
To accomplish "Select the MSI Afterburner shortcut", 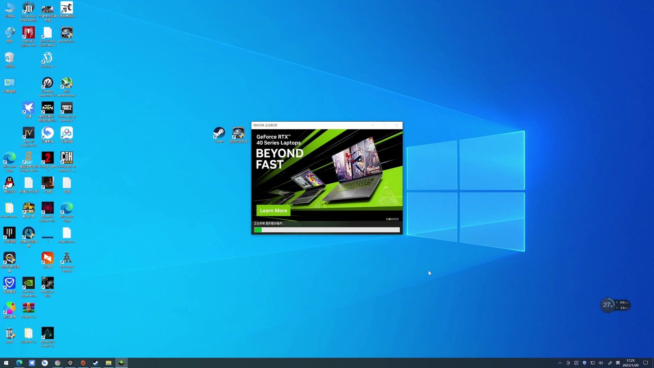I will [67, 87].
